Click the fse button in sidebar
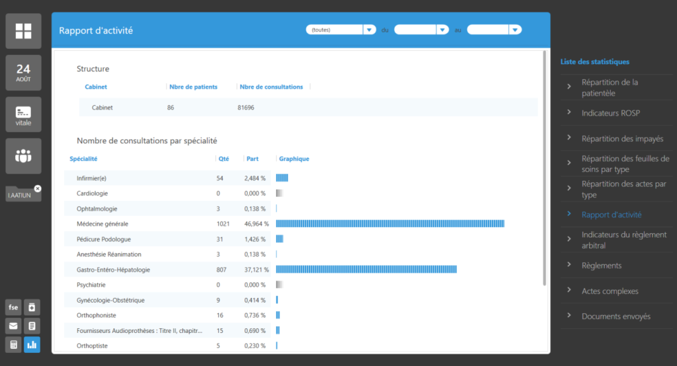The image size is (677, 366). (13, 307)
